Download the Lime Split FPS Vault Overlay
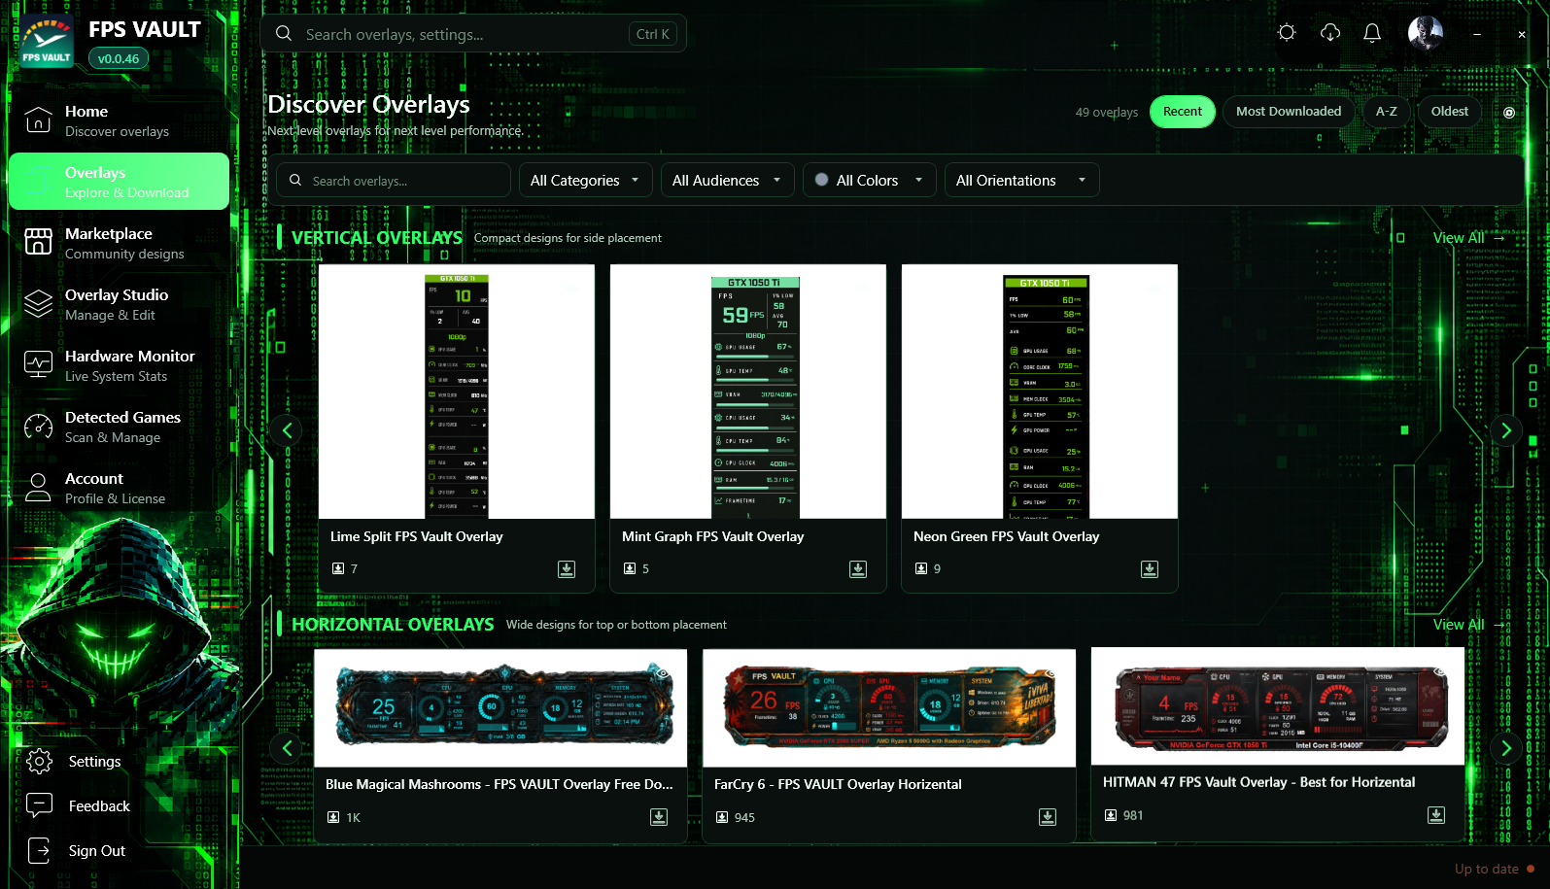 [567, 569]
